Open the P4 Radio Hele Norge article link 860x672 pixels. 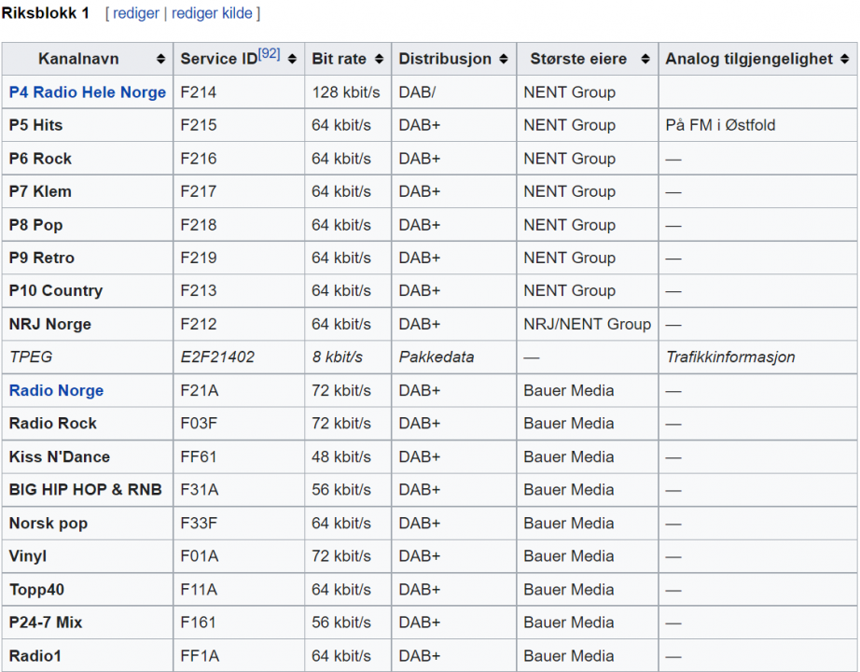tap(88, 92)
